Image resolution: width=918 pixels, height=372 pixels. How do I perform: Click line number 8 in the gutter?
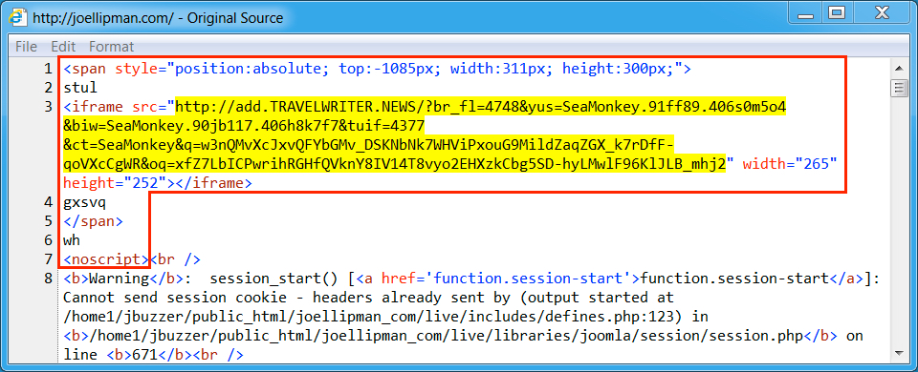(48, 278)
